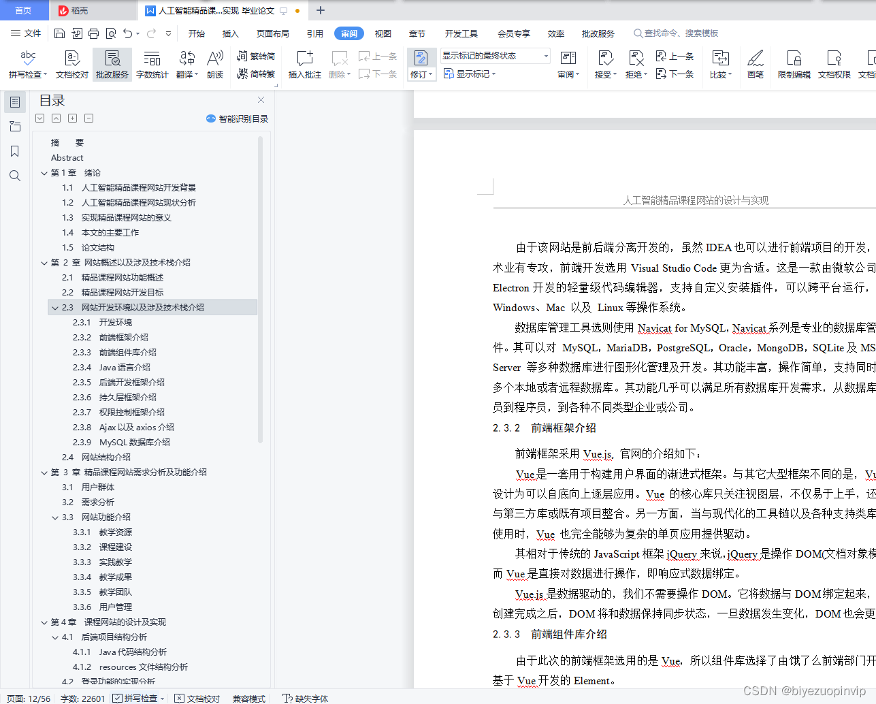This screenshot has height=704, width=876.
Task: Click the print icon in quick toolbar
Action: point(94,33)
